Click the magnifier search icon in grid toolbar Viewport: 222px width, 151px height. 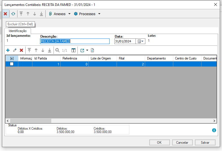[x=57, y=50]
